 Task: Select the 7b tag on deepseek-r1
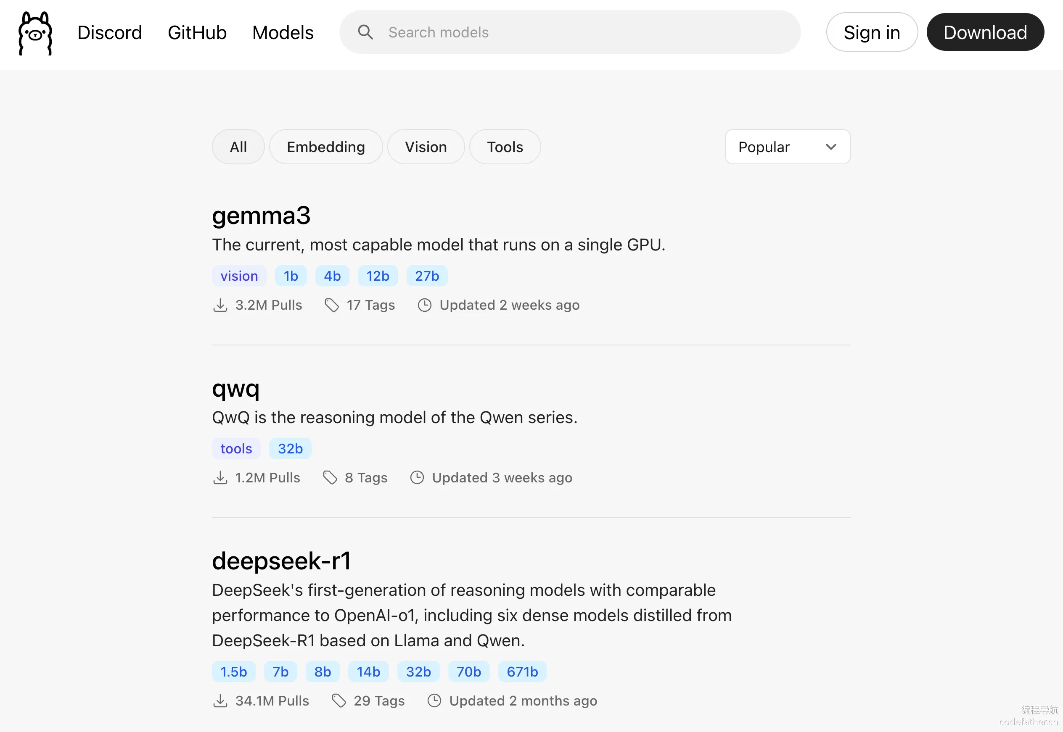(x=280, y=671)
